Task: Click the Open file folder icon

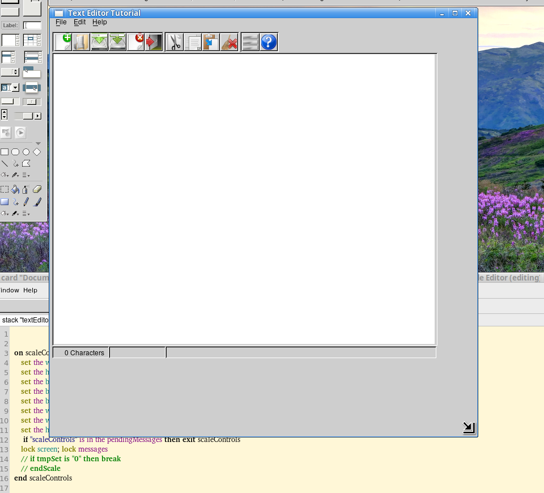Action: (x=81, y=42)
